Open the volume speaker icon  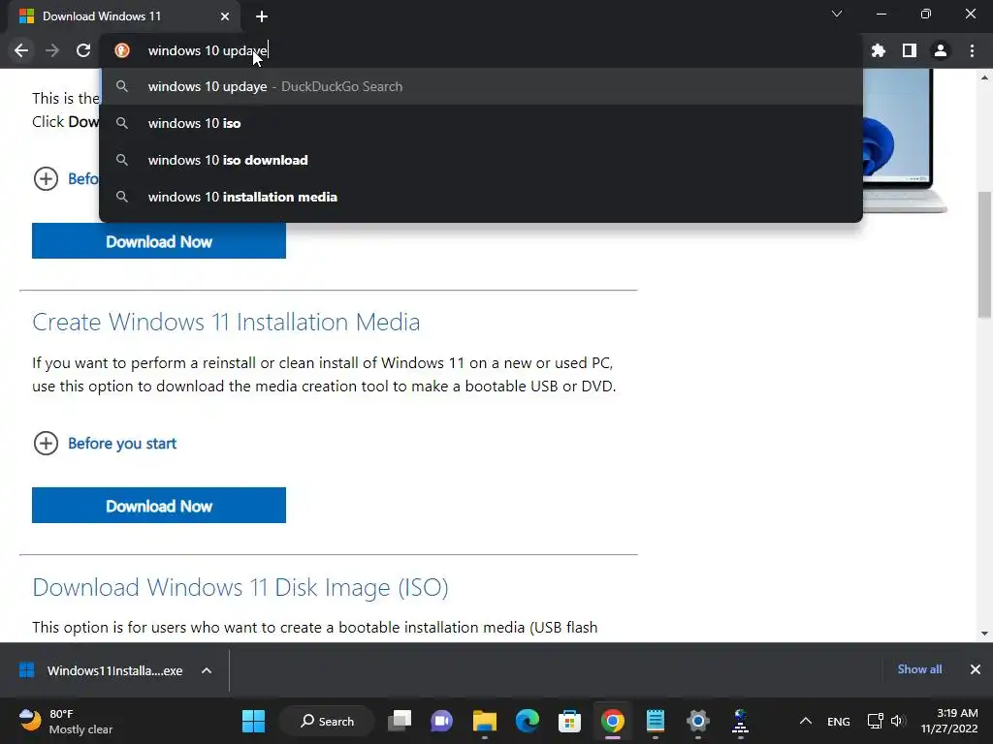click(898, 721)
